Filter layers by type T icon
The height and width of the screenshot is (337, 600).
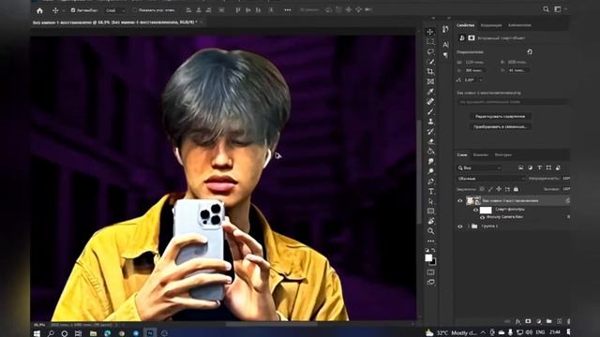[540, 168]
